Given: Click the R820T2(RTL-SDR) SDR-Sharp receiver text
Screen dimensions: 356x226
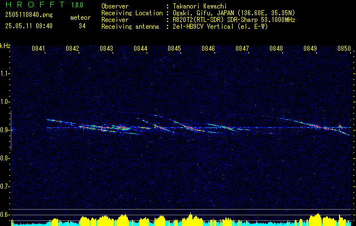Looking at the screenshot, I should (234, 20).
